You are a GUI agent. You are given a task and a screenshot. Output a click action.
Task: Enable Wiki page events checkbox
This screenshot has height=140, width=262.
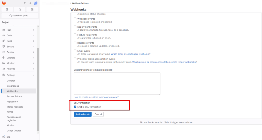(x=75, y=19)
